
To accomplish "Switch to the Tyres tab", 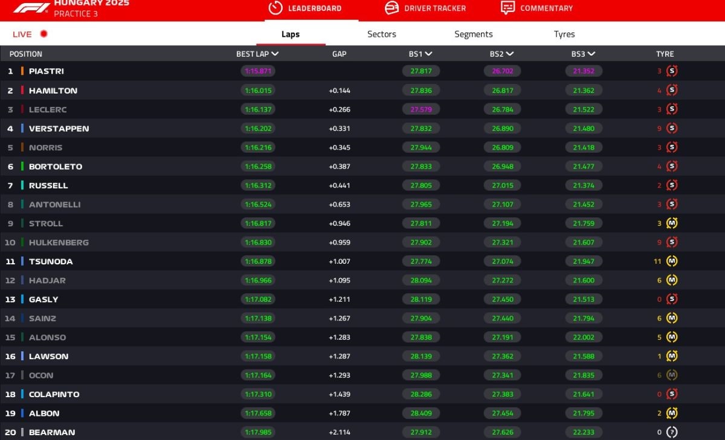I will [x=564, y=34].
